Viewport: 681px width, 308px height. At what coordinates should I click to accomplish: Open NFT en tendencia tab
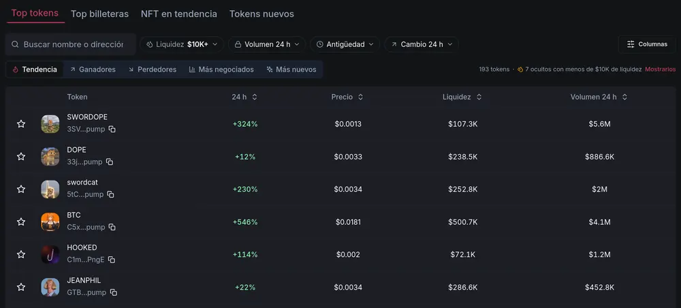click(179, 14)
